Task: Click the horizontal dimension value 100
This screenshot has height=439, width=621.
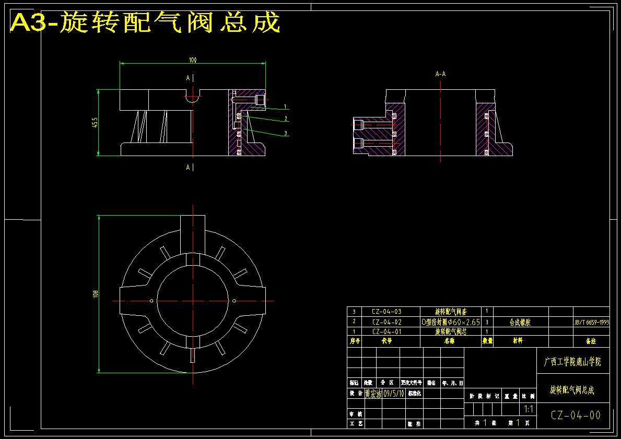Action: 193,60
